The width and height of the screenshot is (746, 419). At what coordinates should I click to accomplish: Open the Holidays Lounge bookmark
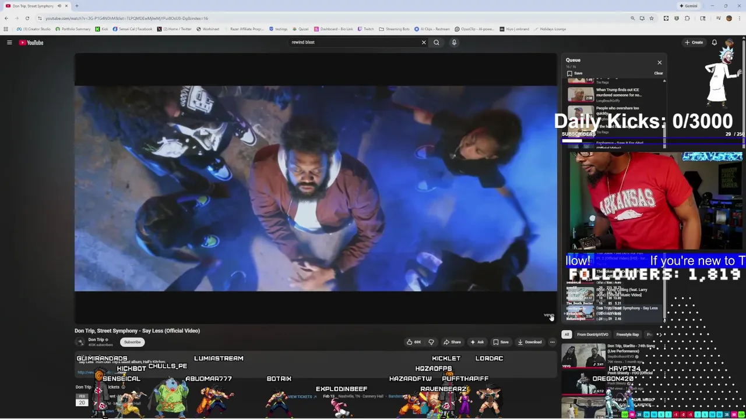[550, 29]
